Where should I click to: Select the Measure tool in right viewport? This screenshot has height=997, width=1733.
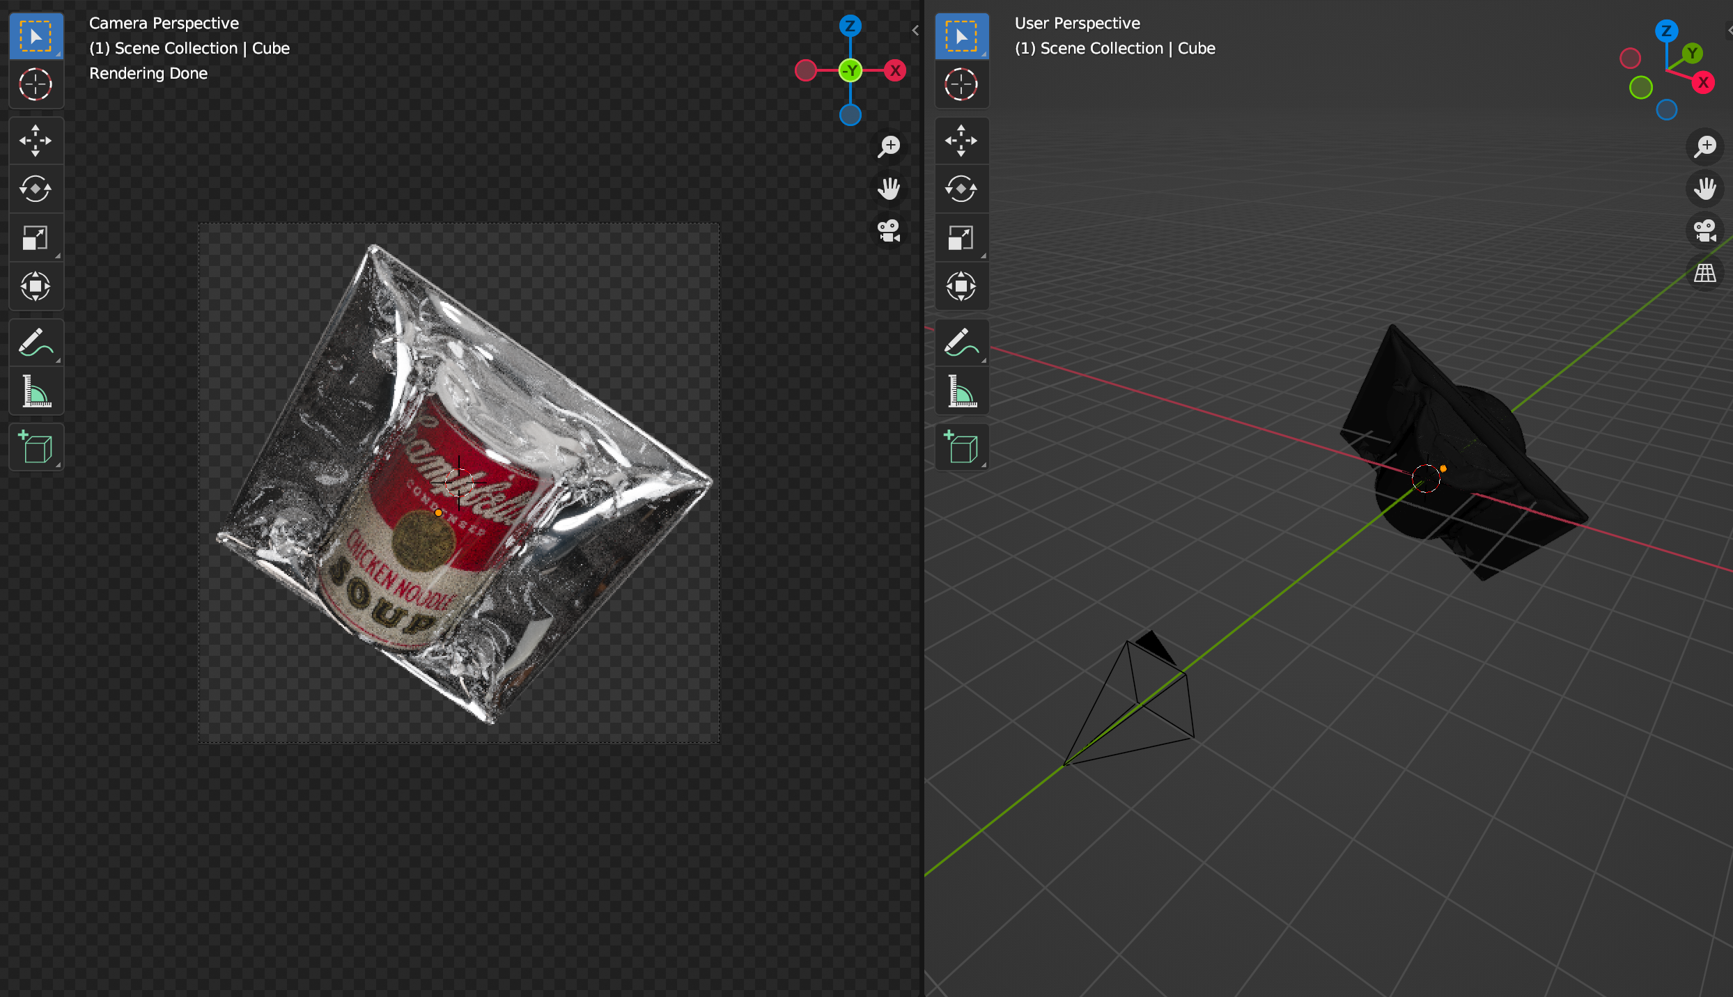[x=961, y=391]
